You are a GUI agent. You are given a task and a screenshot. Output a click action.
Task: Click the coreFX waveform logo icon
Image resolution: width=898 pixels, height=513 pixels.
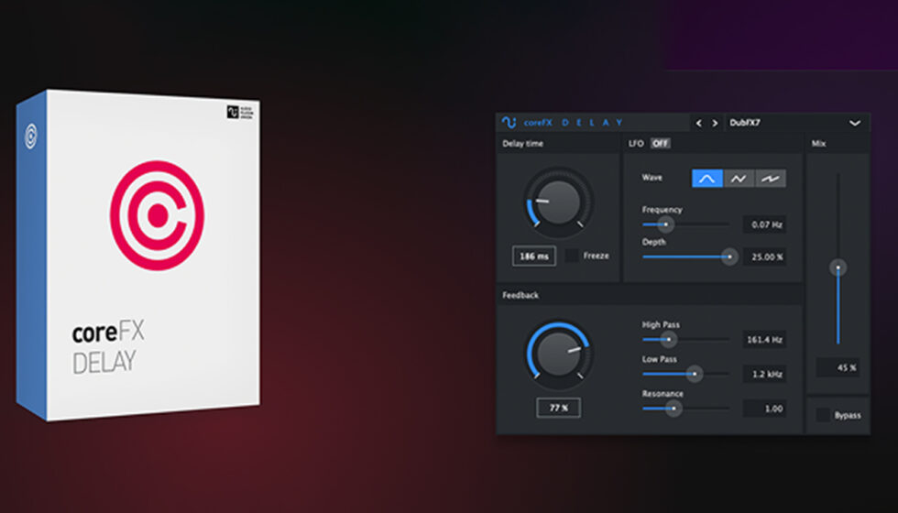click(509, 122)
